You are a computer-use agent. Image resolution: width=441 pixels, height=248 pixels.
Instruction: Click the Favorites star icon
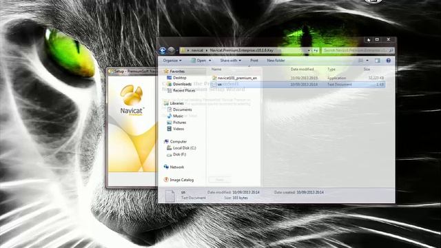tap(166, 72)
